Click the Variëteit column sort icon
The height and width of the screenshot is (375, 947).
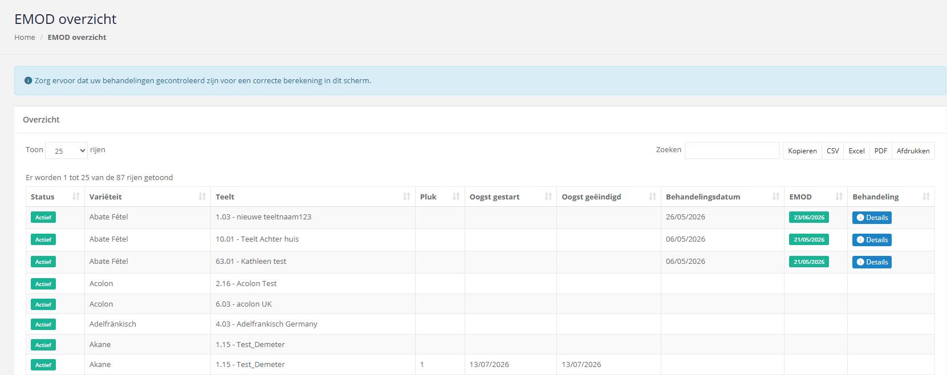pyautogui.click(x=202, y=197)
